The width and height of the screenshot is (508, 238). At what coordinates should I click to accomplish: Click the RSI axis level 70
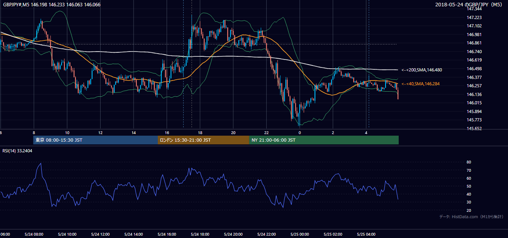click(x=469, y=170)
